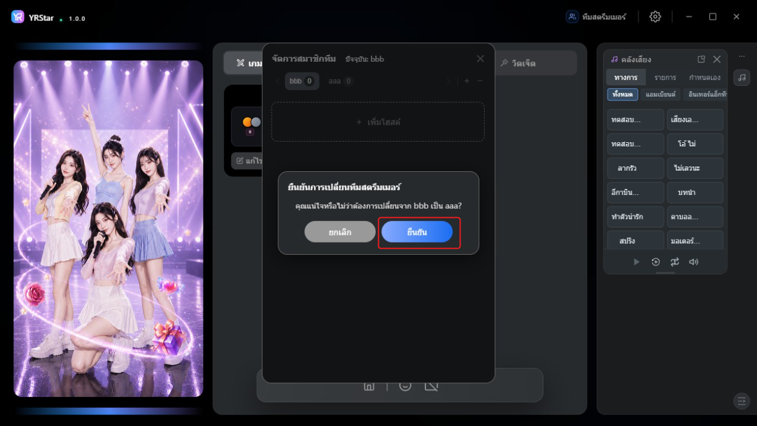Open the three-dot more options menu
757x426 pixels.
742,56
